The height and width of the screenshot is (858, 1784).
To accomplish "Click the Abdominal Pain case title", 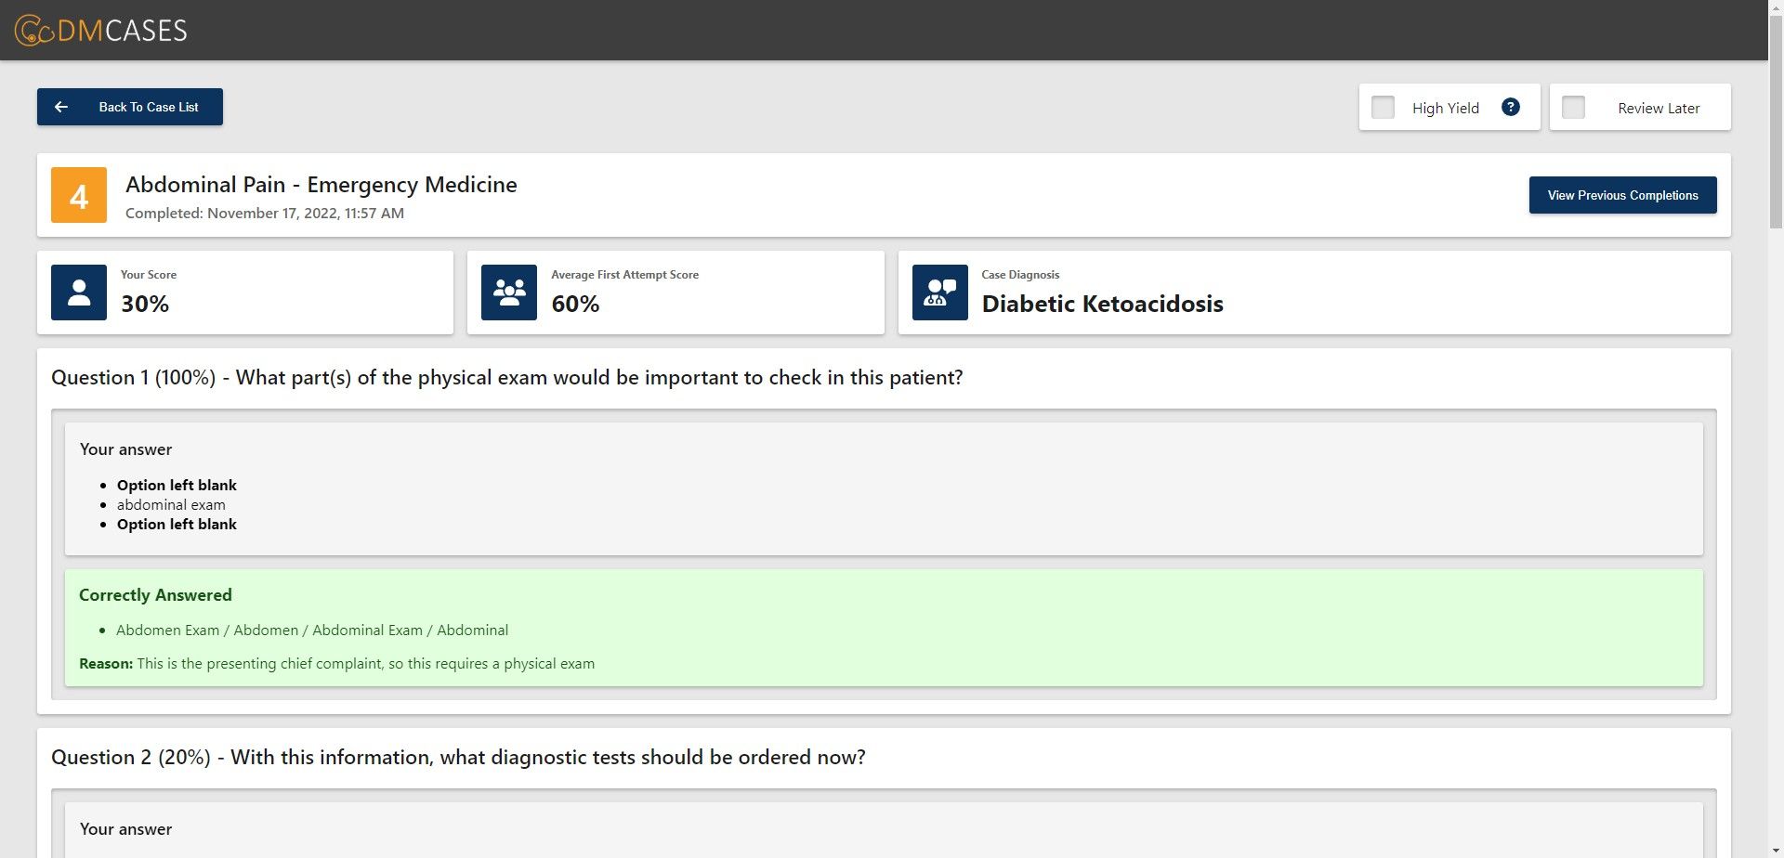I will [321, 185].
